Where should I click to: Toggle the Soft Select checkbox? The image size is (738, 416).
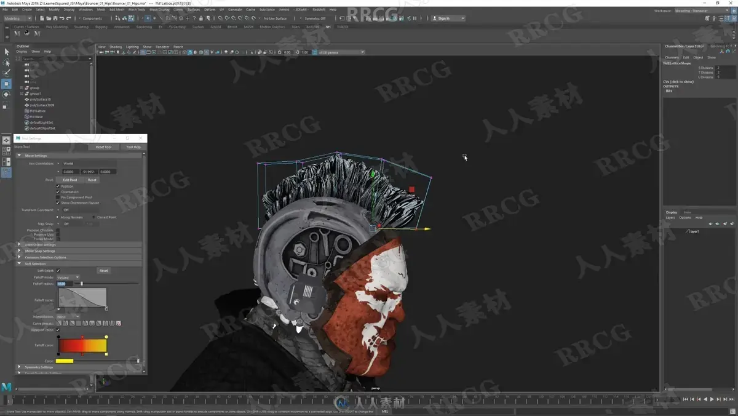(x=58, y=270)
